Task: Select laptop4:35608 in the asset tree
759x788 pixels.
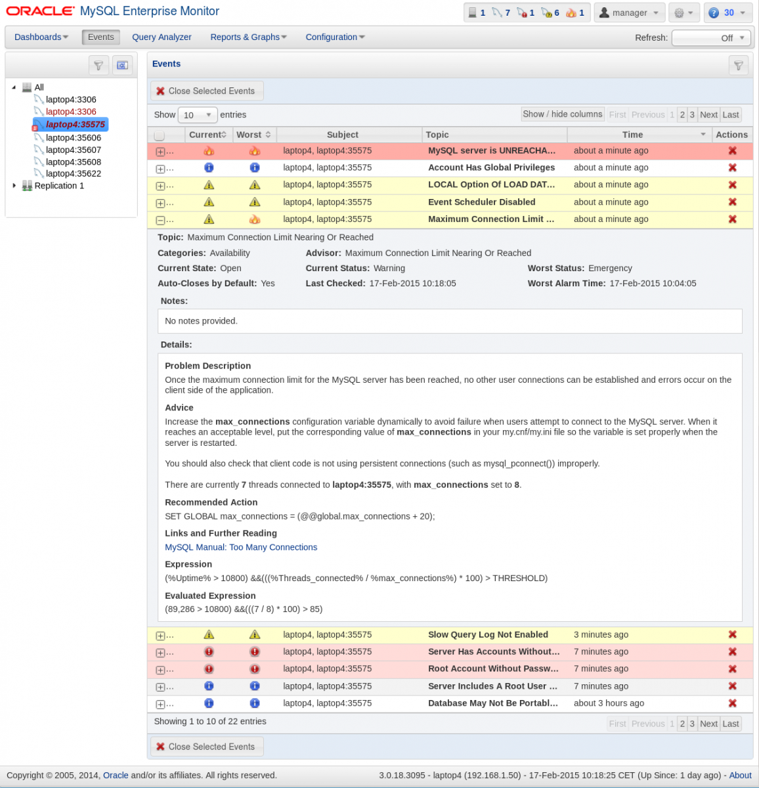Action: point(74,162)
